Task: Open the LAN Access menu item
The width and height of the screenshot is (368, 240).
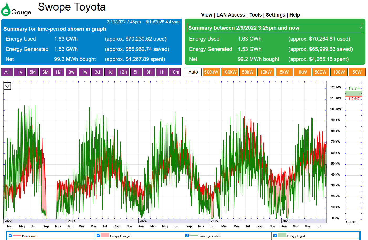Action: [231, 15]
